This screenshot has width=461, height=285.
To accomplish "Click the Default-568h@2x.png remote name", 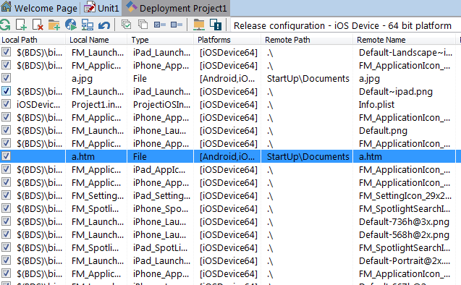I will click(404, 235).
